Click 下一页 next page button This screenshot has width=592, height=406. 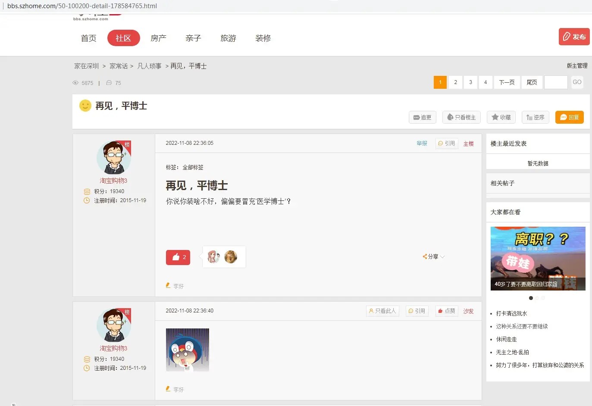507,82
